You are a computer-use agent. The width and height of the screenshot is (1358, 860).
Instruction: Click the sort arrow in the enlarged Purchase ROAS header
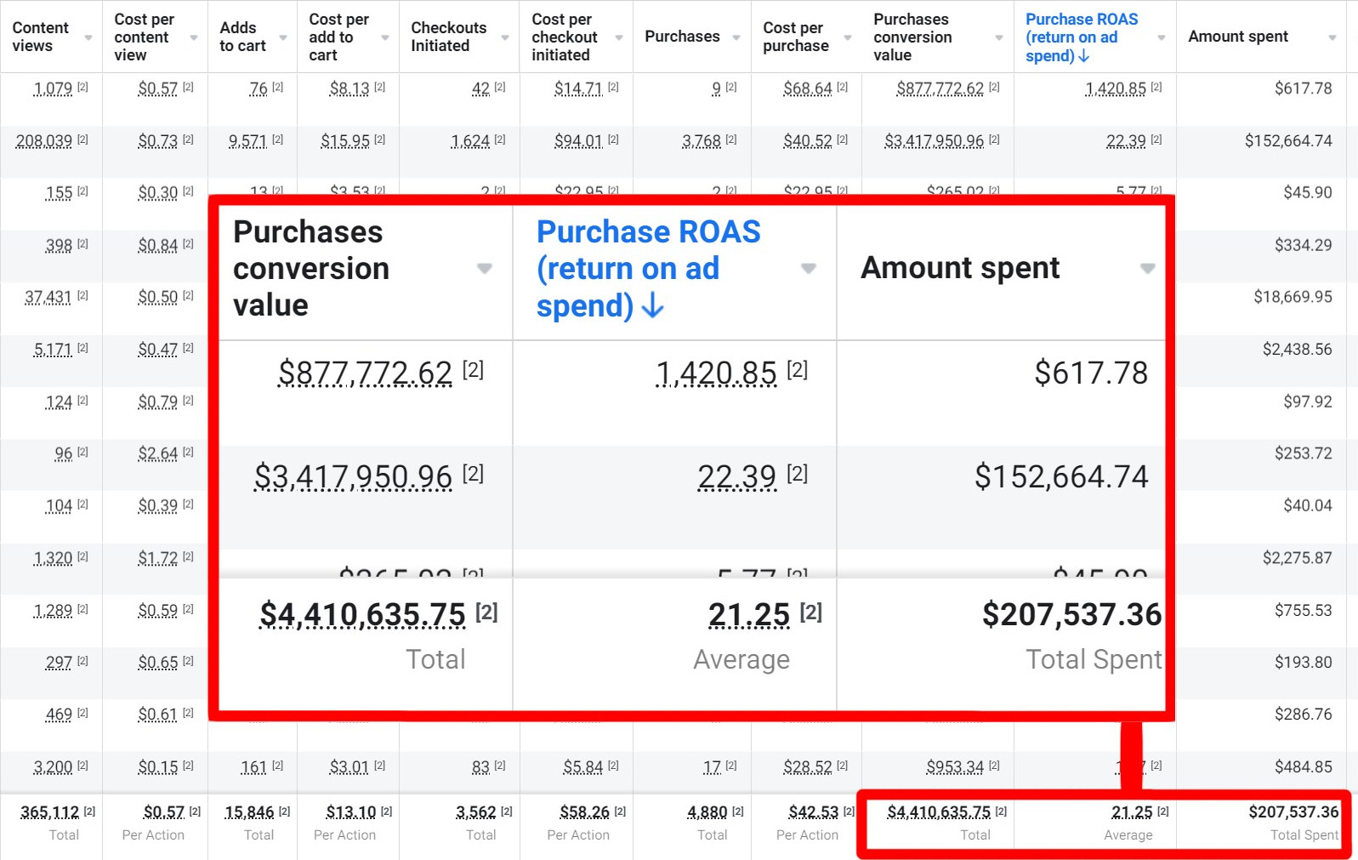pos(652,306)
